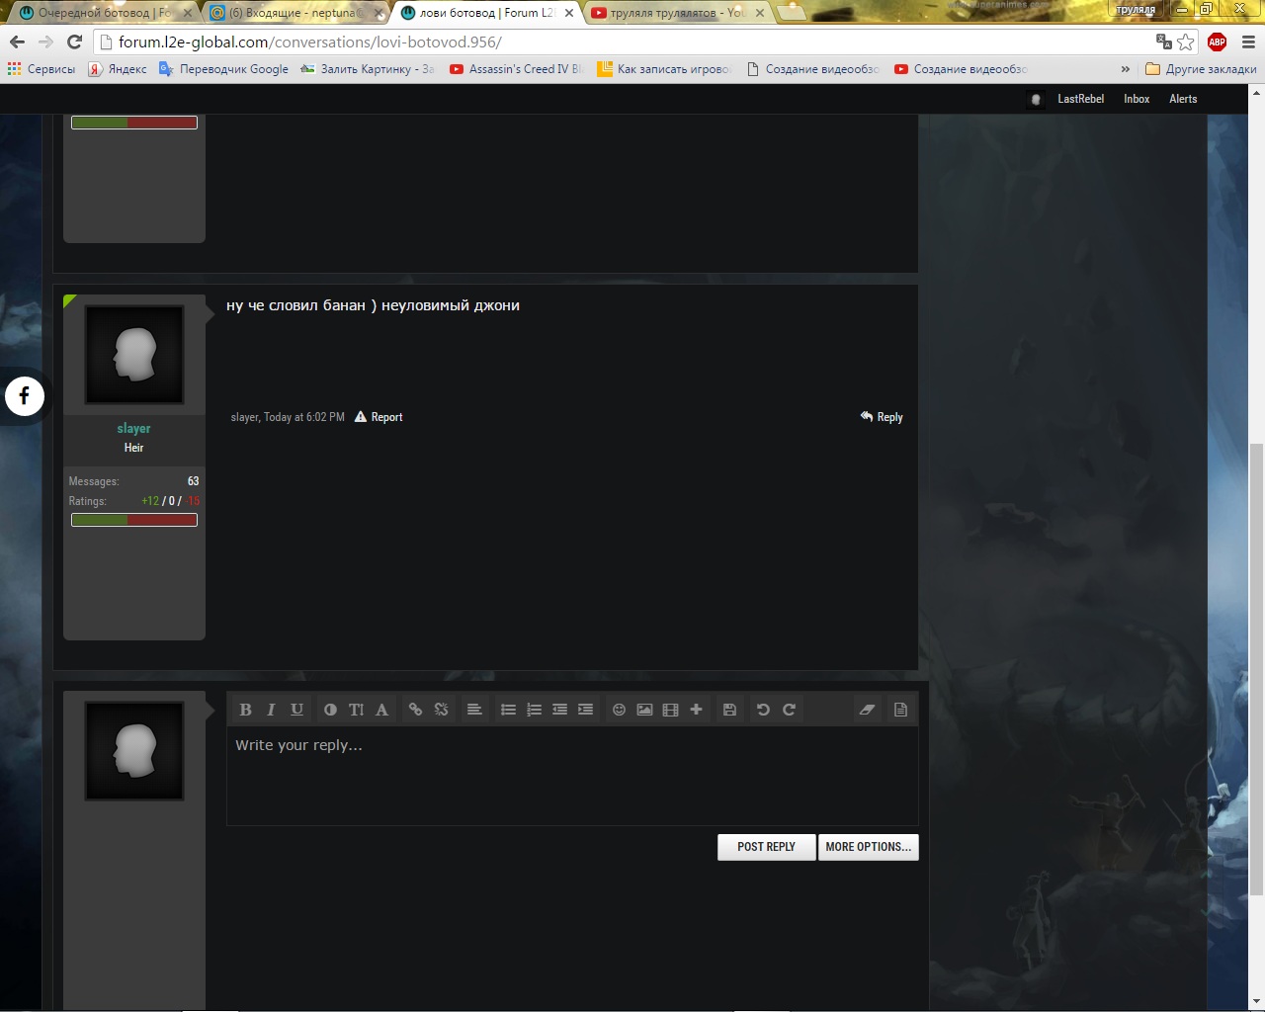Switch to the Входящие neptuna mail tab
Screen dimensions: 1265x1012
pos(295,13)
